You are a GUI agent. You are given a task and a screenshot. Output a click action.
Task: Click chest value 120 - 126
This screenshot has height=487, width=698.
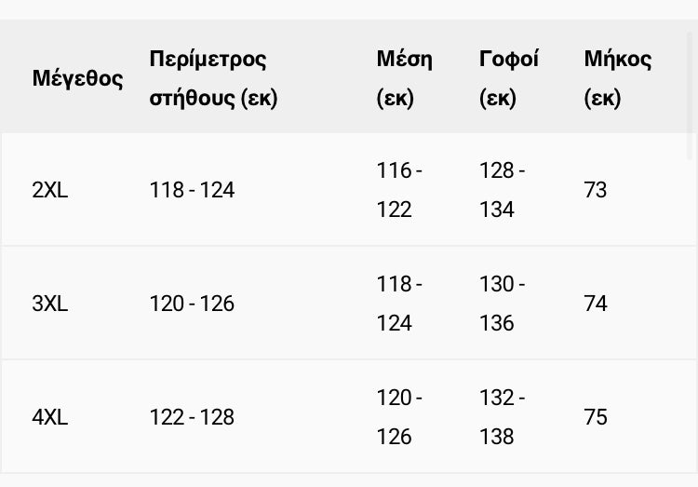coord(192,304)
